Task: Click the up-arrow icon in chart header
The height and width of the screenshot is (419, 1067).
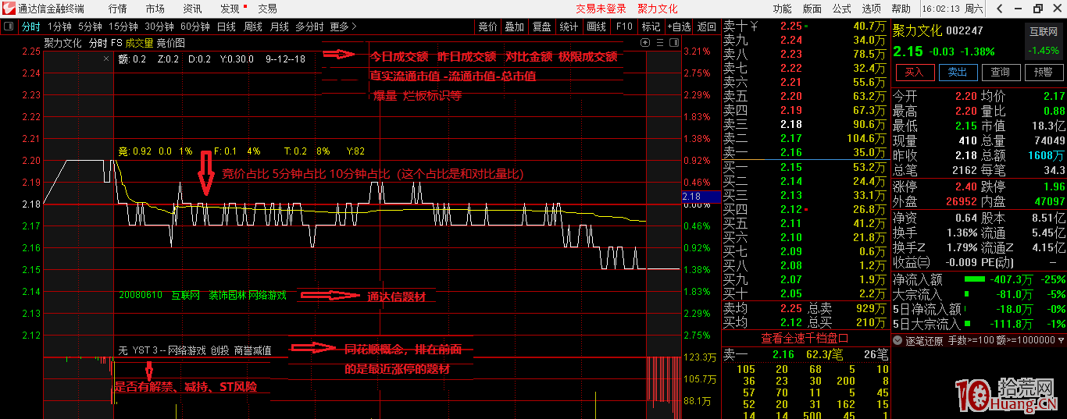Action: [x=647, y=43]
